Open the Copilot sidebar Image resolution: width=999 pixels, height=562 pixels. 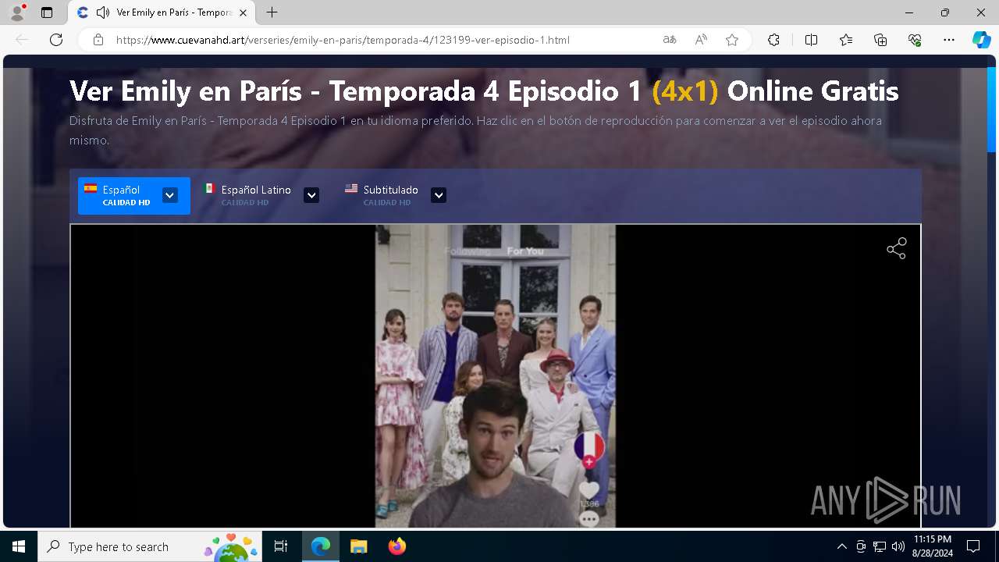point(981,40)
